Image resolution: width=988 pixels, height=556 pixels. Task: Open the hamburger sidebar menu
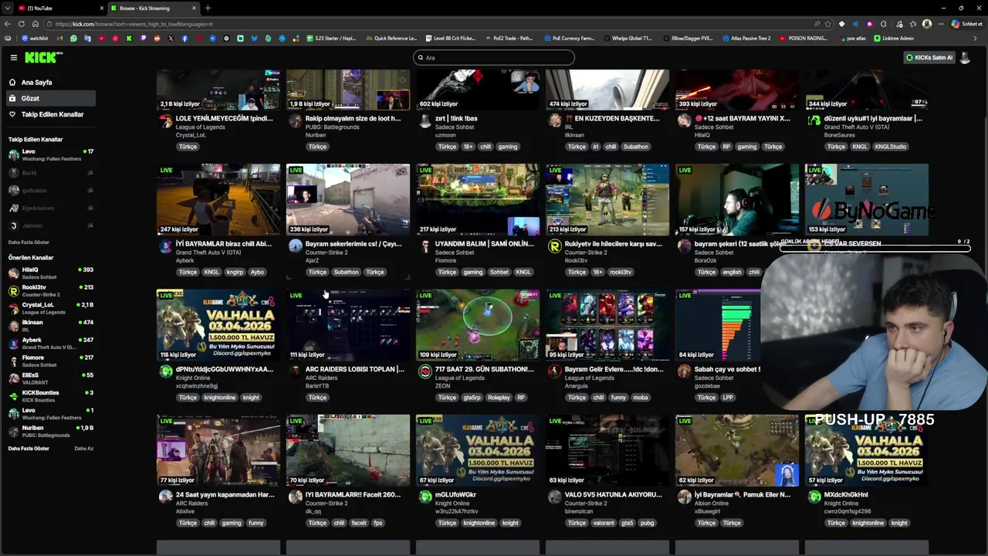(13, 57)
